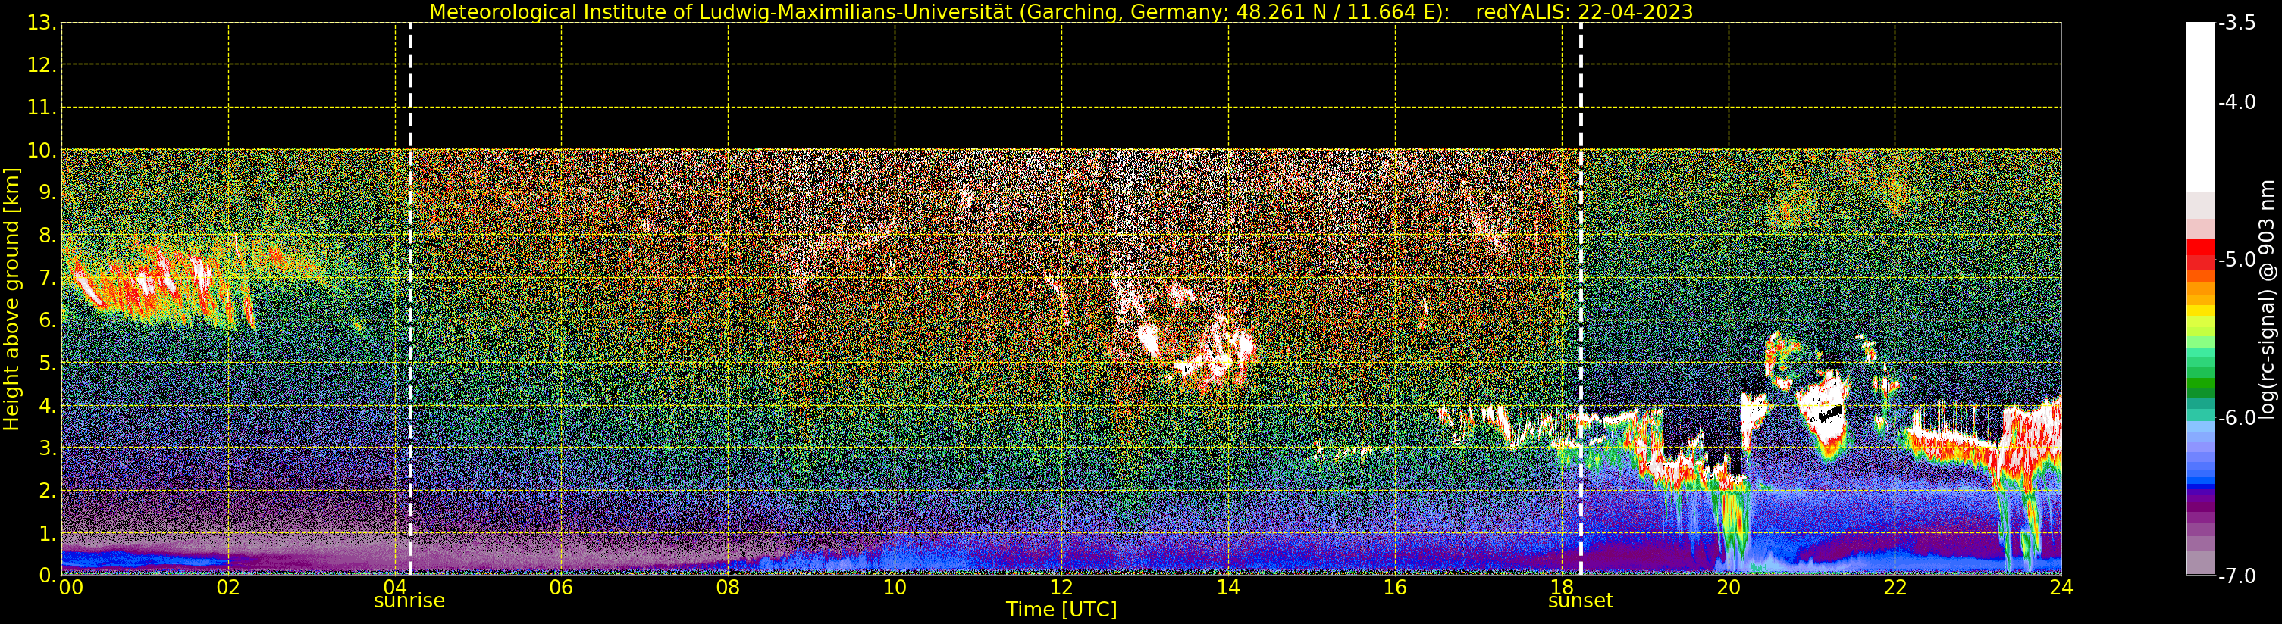Click the '02' tick on the time axis
Screen dimensions: 2282x624
(x=228, y=587)
